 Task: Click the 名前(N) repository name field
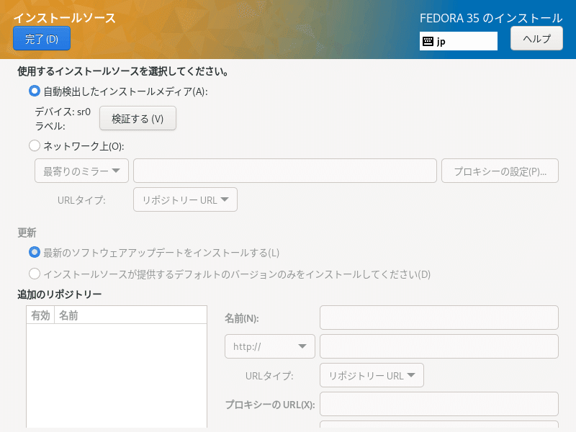[x=439, y=318]
